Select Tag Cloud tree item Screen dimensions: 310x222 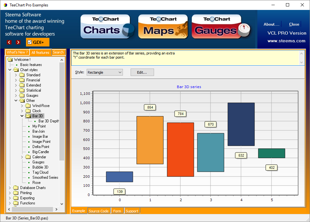point(40,172)
